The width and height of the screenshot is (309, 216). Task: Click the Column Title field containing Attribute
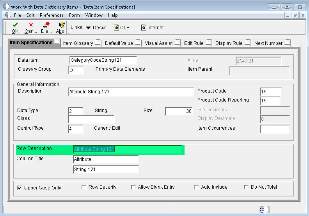pyautogui.click(x=106, y=159)
